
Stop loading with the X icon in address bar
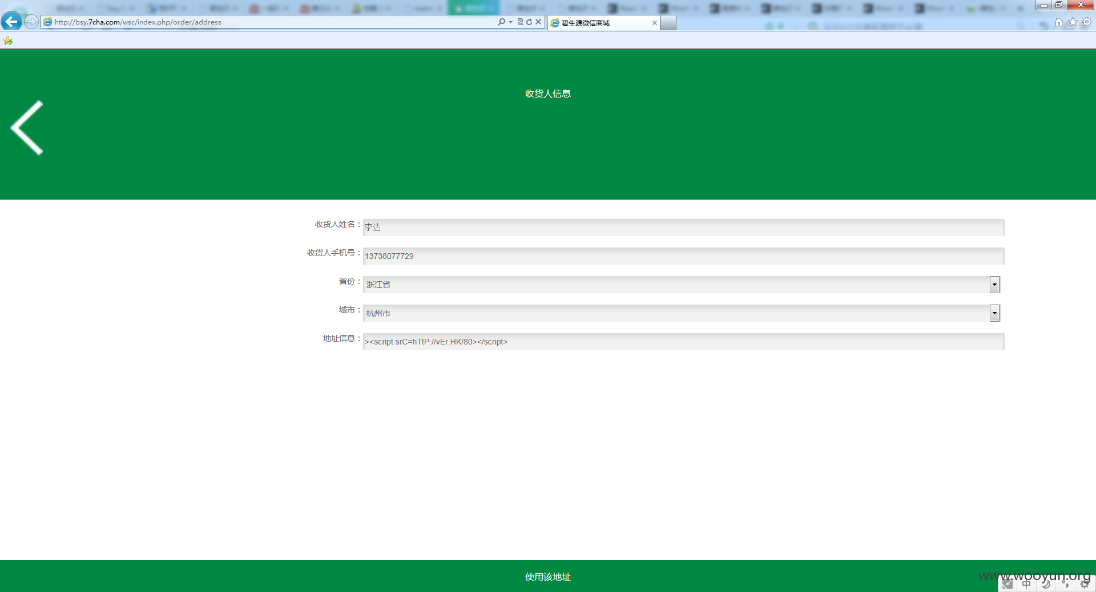pos(538,22)
